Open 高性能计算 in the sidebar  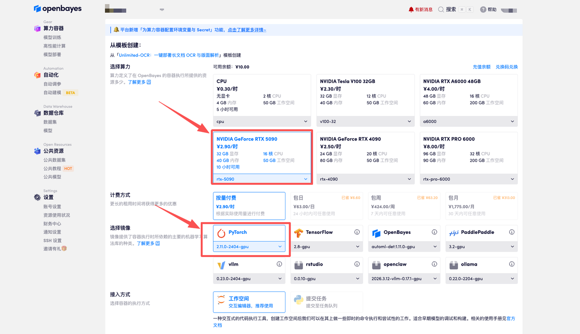click(54, 46)
